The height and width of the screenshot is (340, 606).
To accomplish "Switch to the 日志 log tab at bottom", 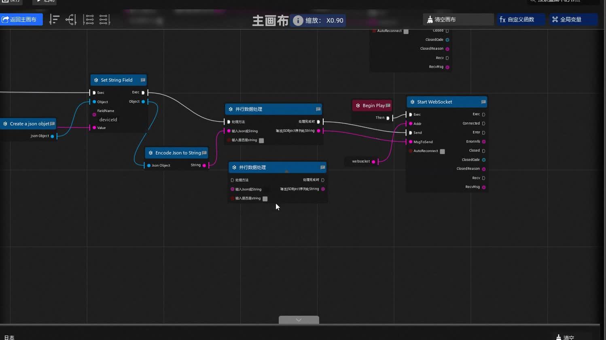I will coord(9,337).
